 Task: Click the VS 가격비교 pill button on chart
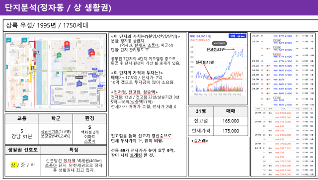(x=220, y=43)
